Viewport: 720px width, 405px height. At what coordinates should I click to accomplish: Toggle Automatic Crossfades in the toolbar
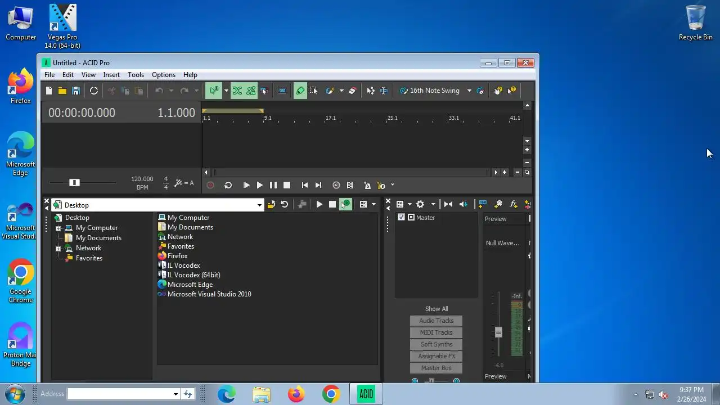pos(237,91)
